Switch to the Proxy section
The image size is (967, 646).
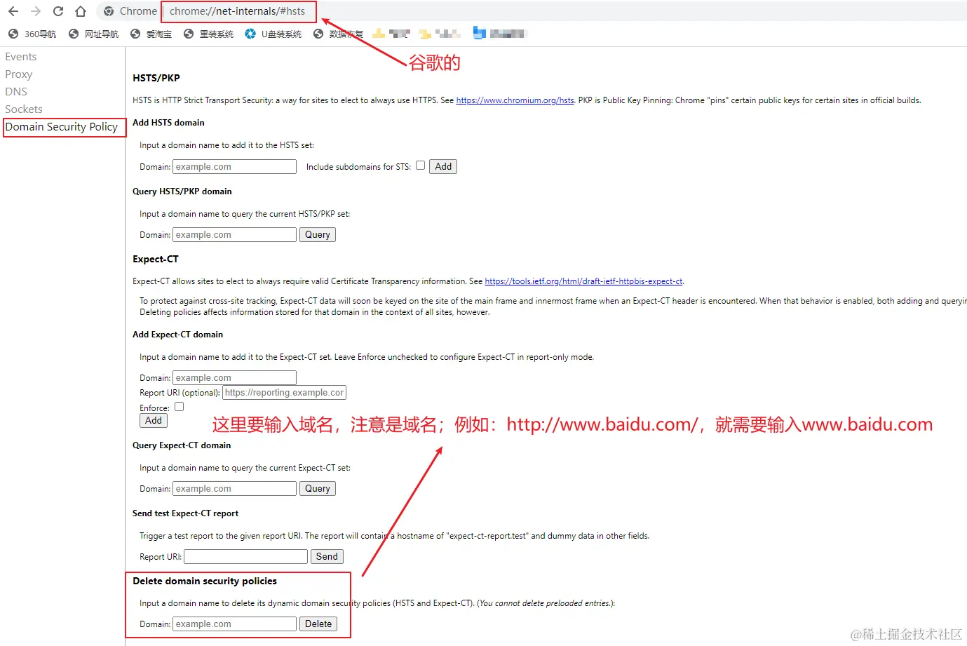click(19, 74)
